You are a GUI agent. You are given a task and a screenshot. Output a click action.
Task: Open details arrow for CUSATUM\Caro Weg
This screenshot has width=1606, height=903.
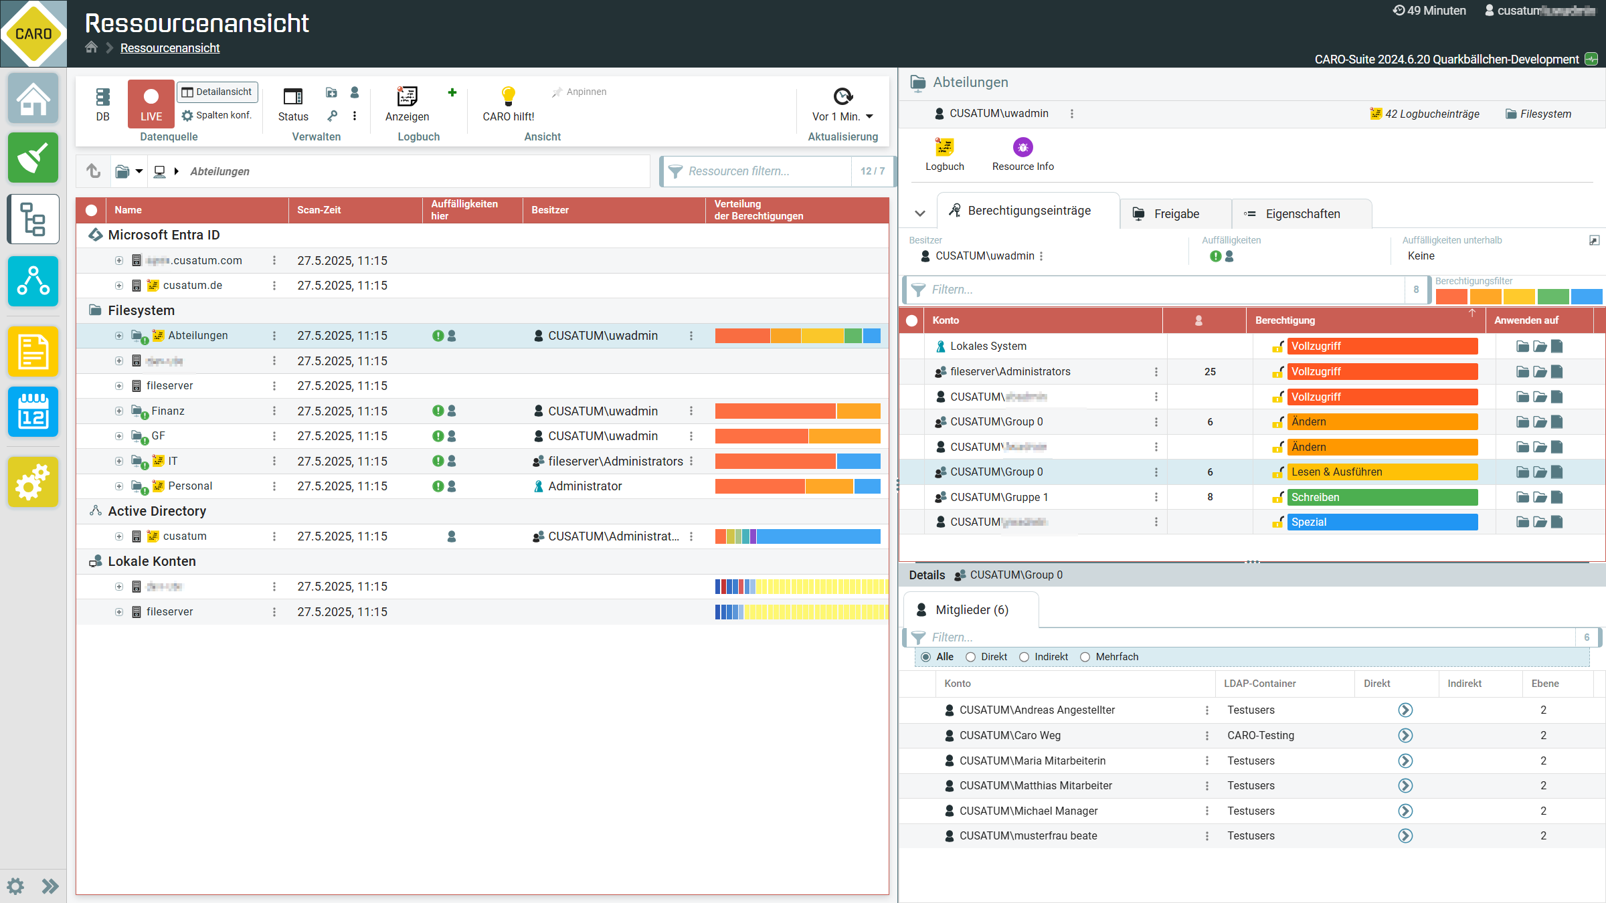1405,736
